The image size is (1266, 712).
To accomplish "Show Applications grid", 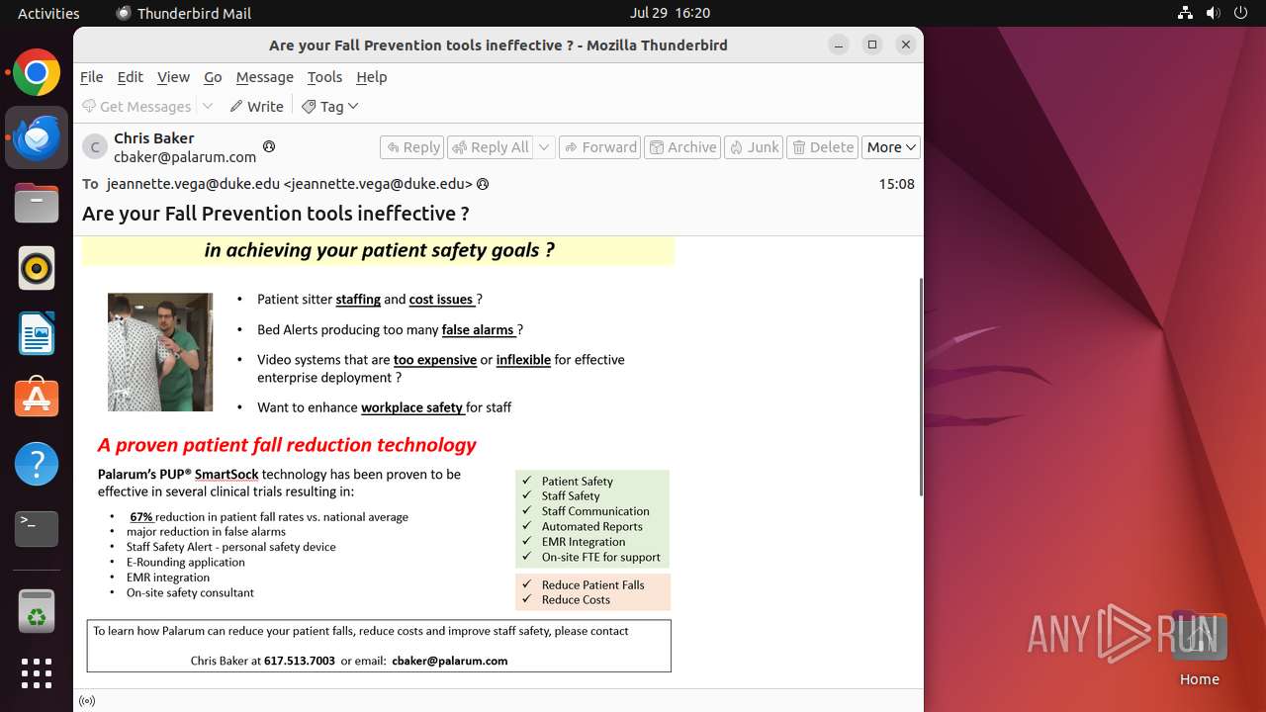I will coord(37,673).
